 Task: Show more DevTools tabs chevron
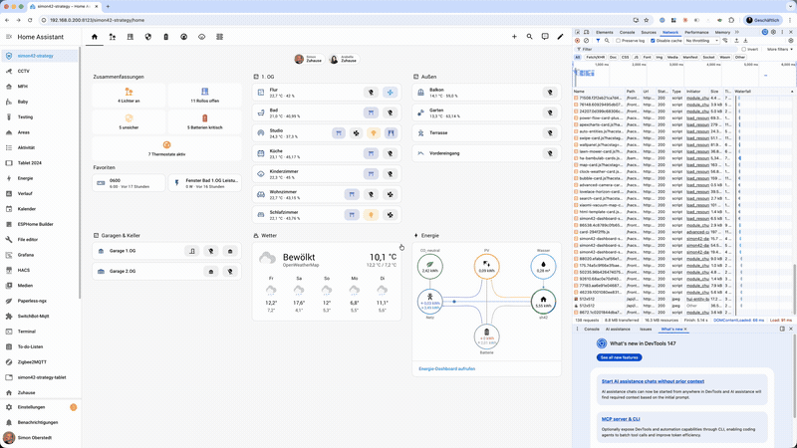coord(737,32)
